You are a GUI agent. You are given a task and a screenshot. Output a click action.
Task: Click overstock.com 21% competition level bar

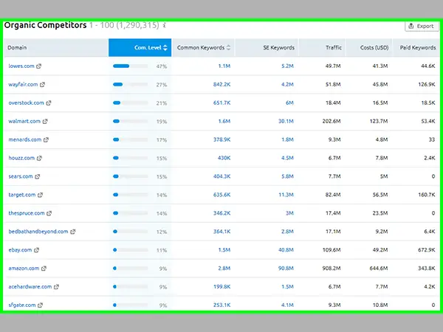(130, 103)
